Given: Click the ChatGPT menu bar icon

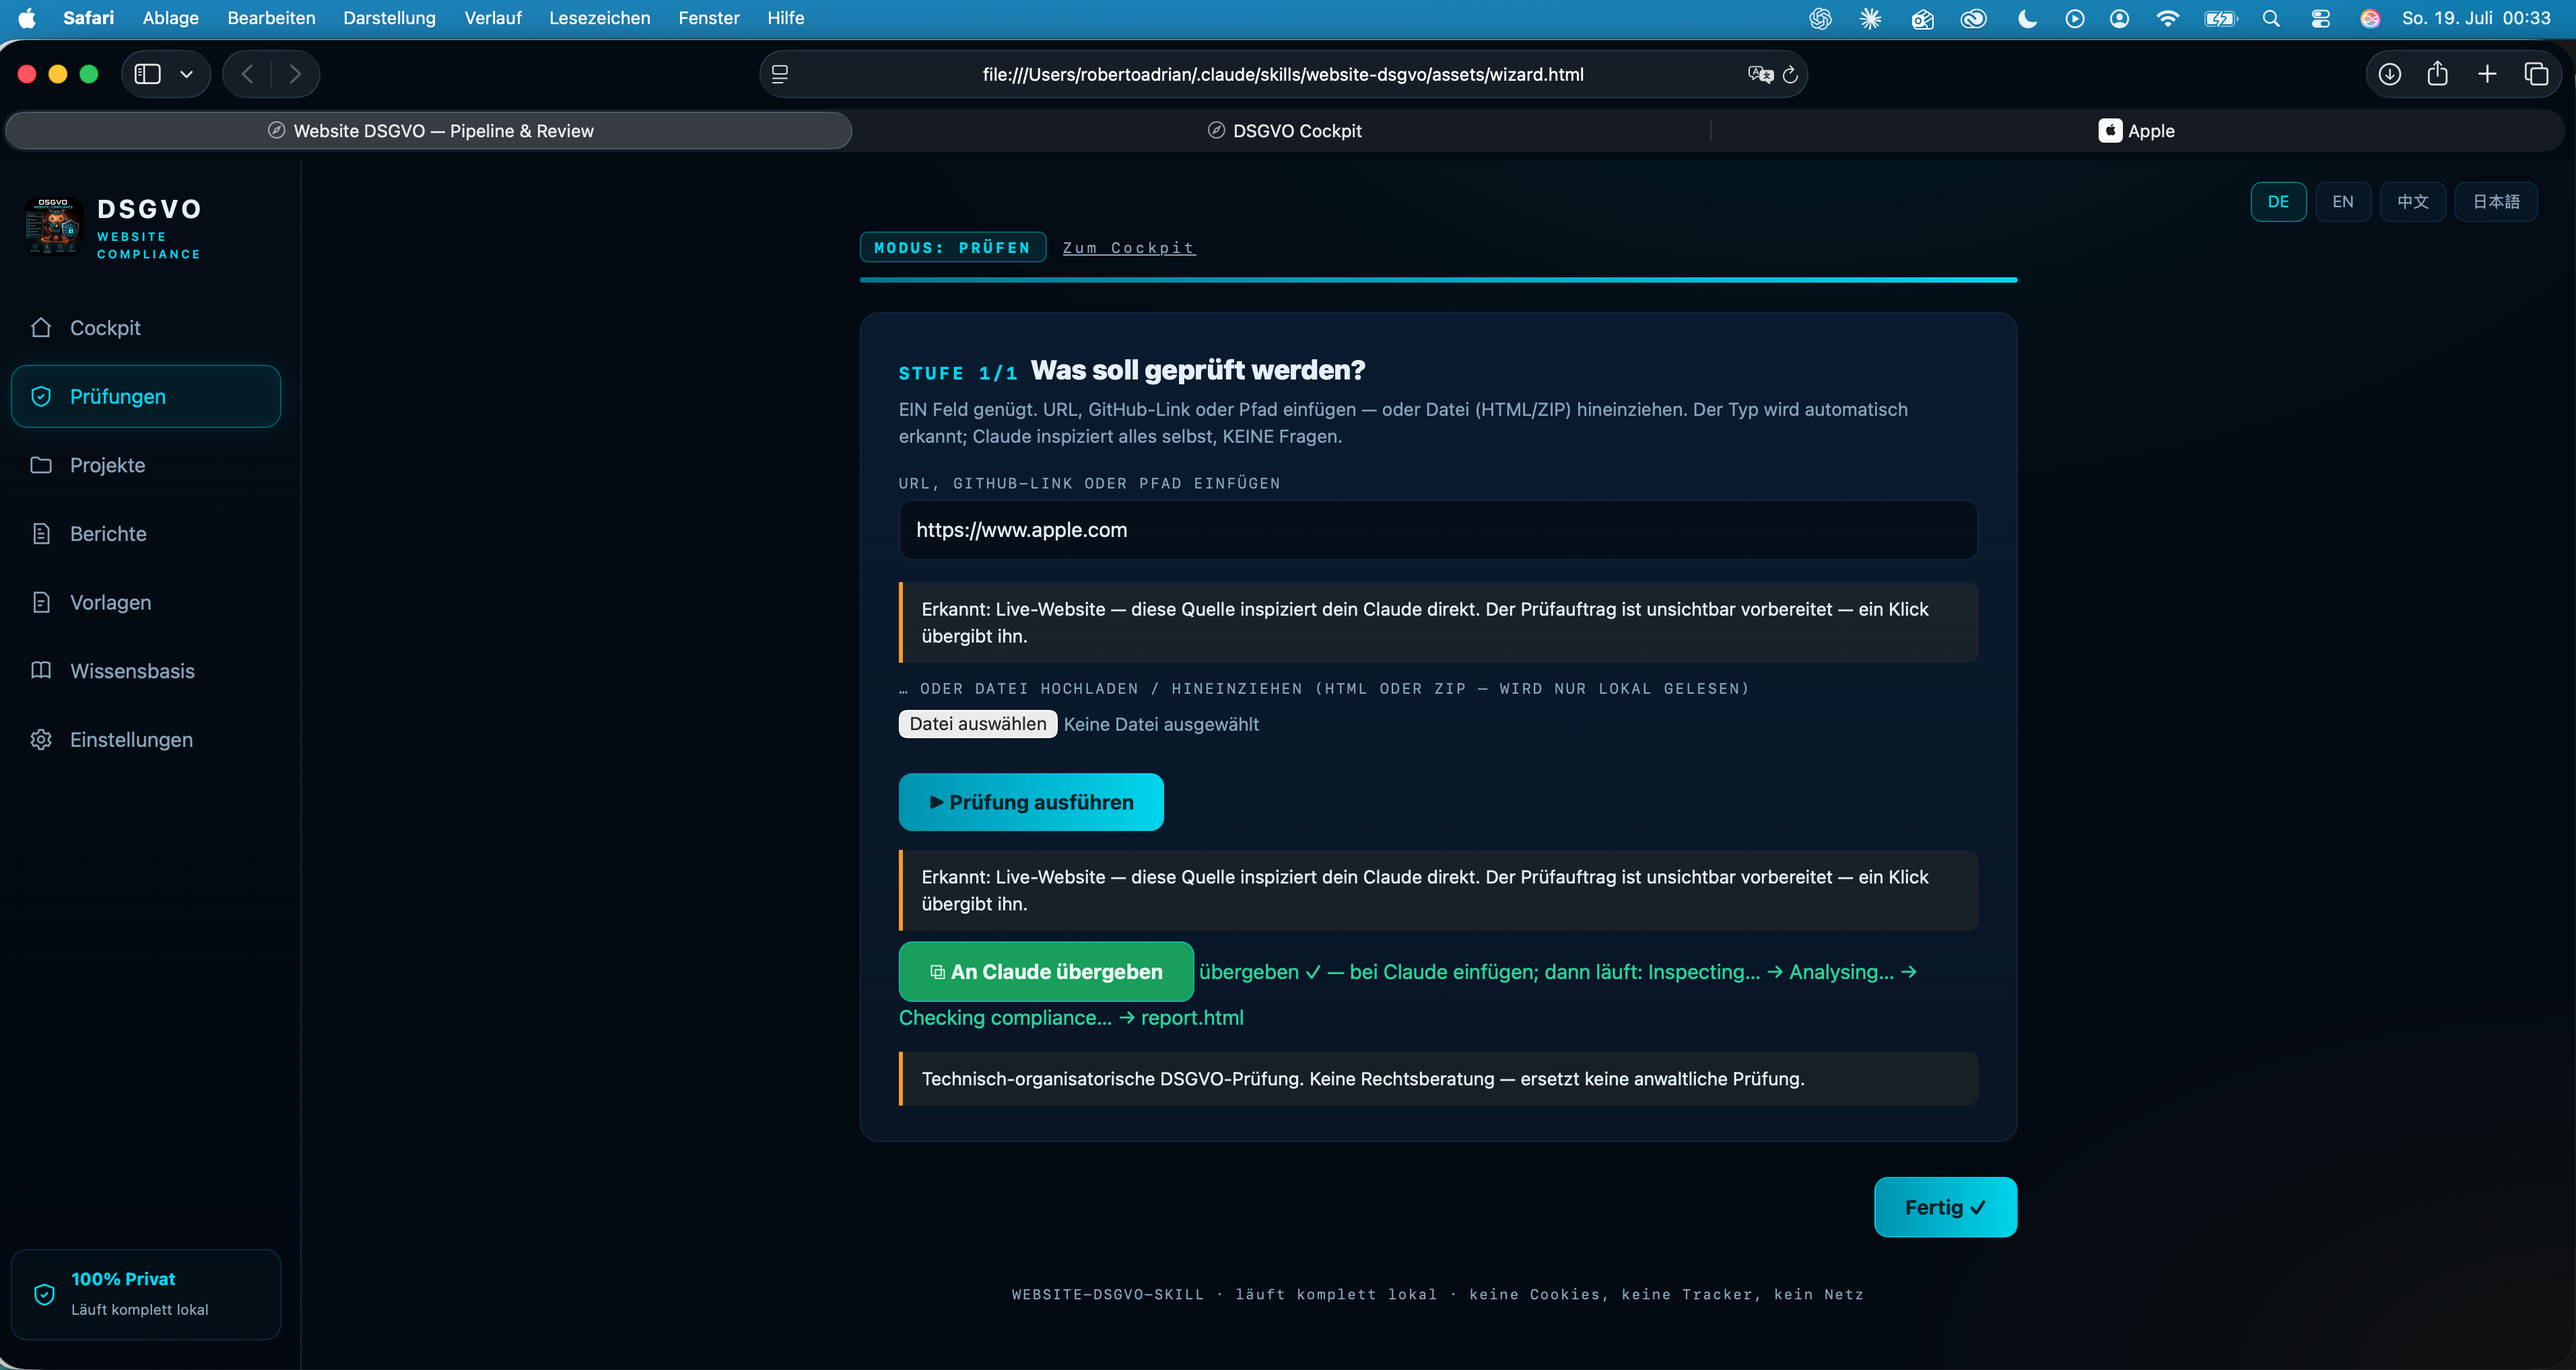Looking at the screenshot, I should [x=1820, y=18].
